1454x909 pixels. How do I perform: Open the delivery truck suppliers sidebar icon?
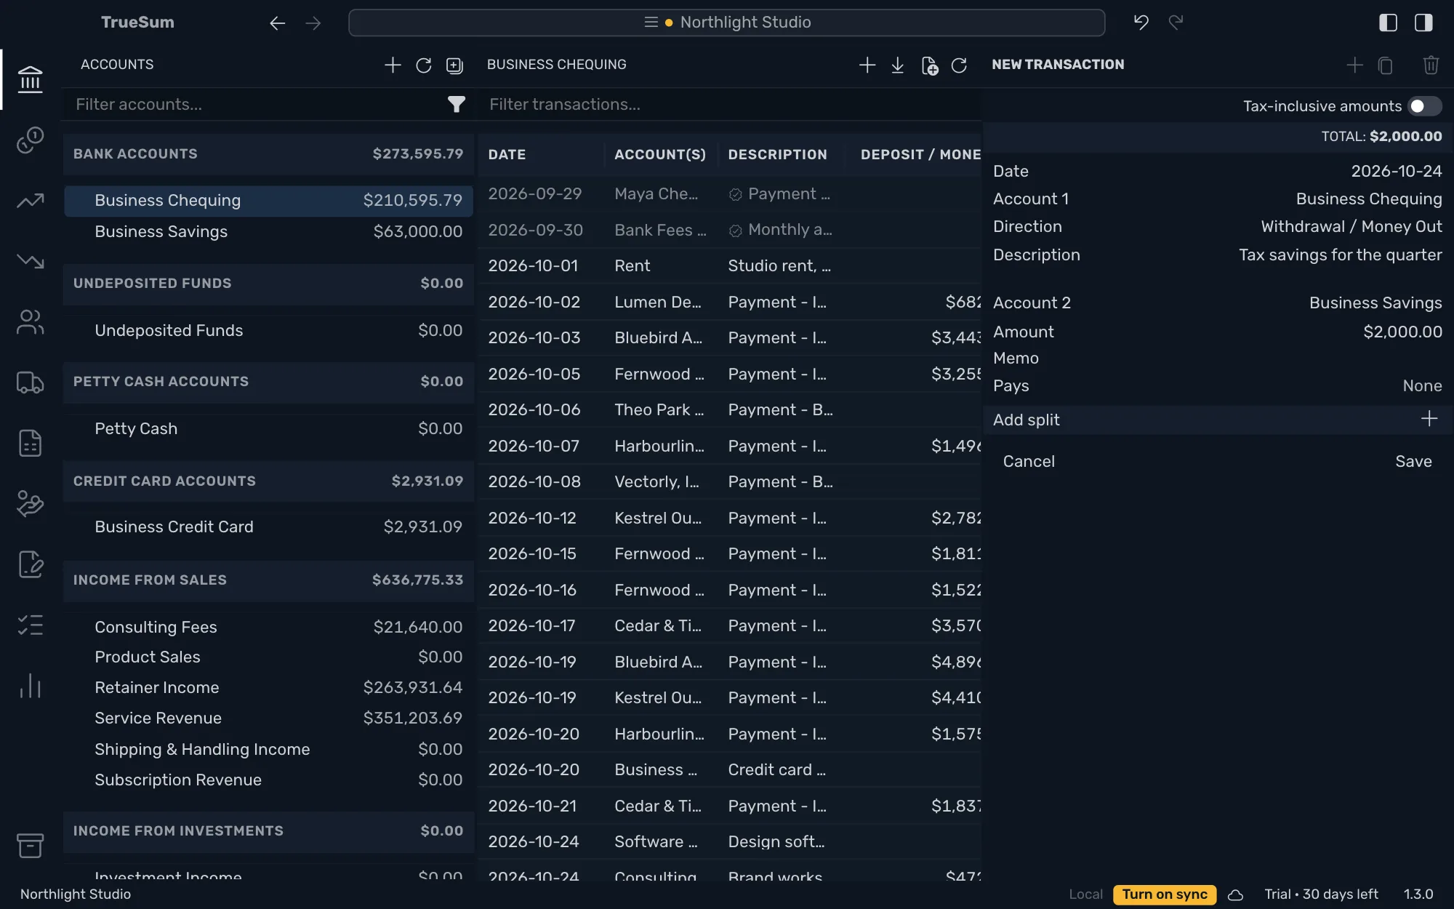pyautogui.click(x=30, y=383)
